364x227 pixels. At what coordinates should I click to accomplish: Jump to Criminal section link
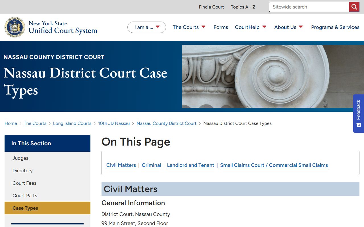(151, 165)
